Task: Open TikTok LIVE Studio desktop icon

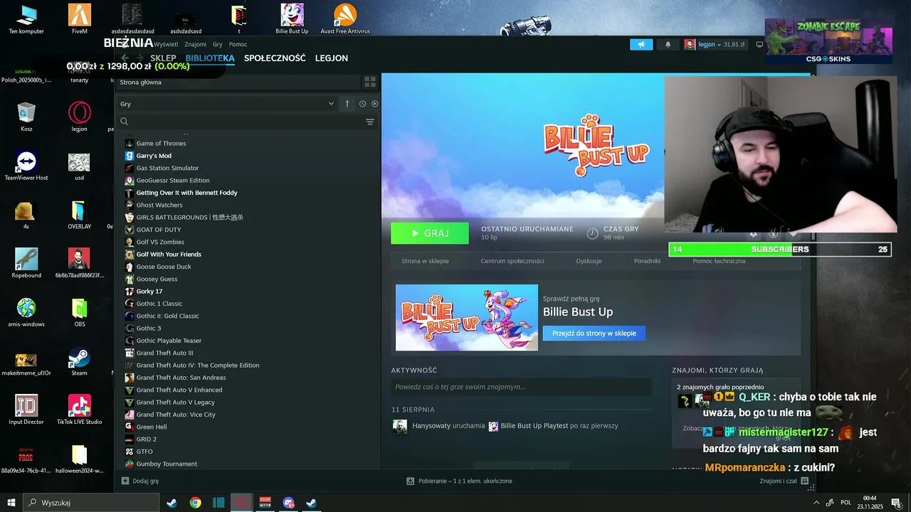Action: point(80,410)
